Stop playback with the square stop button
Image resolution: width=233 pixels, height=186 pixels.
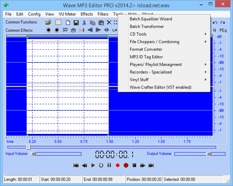134,165
